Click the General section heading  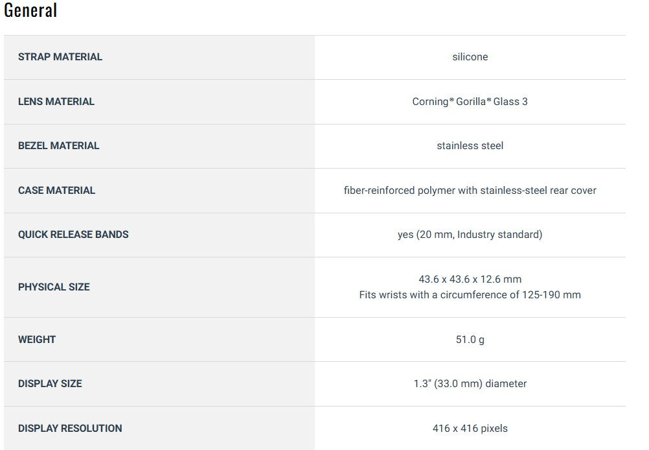(30, 10)
